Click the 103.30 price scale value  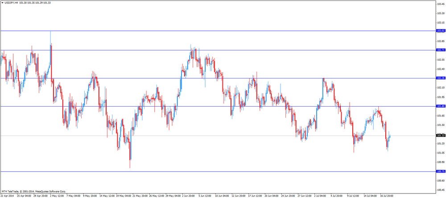point(441,13)
